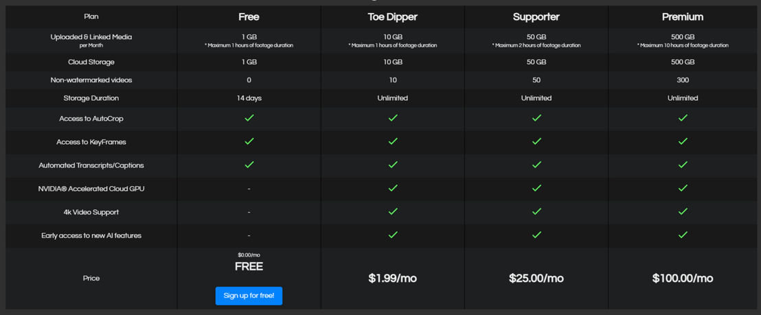
Task: Select the Toe Dipper plan heading
Action: tap(393, 17)
